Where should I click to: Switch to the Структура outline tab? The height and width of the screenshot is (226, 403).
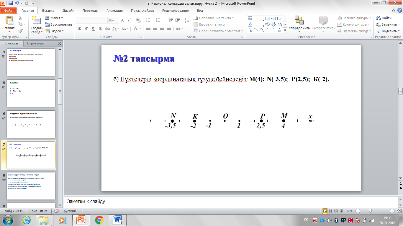point(35,43)
